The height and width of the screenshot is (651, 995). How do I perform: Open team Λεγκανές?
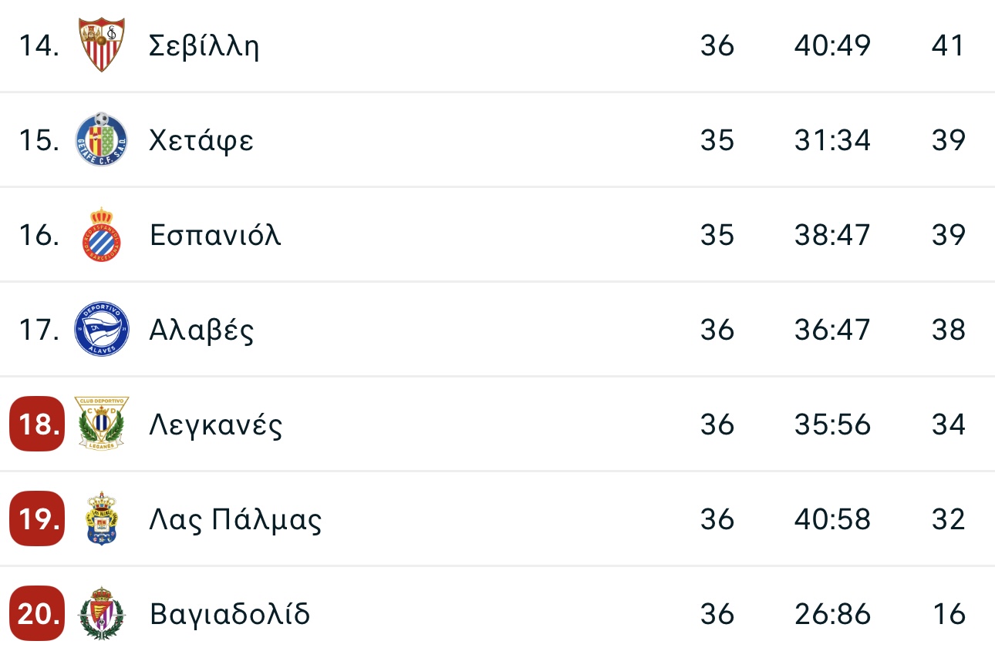click(x=216, y=425)
